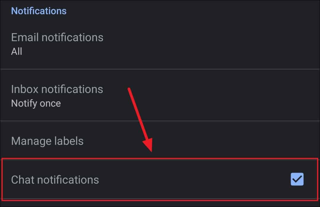Tap the All value under Email notifications
Image resolution: width=320 pixels, height=207 pixels.
tap(16, 51)
